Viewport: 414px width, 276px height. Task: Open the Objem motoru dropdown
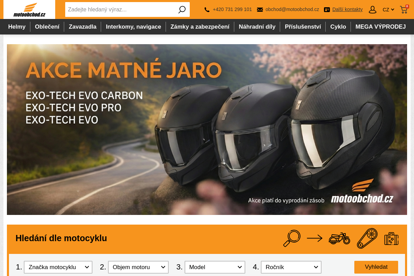click(x=138, y=267)
